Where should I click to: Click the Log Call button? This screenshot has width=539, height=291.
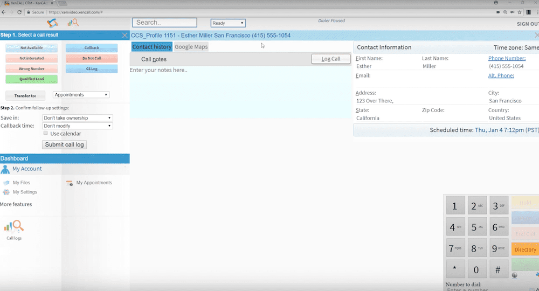(331, 59)
